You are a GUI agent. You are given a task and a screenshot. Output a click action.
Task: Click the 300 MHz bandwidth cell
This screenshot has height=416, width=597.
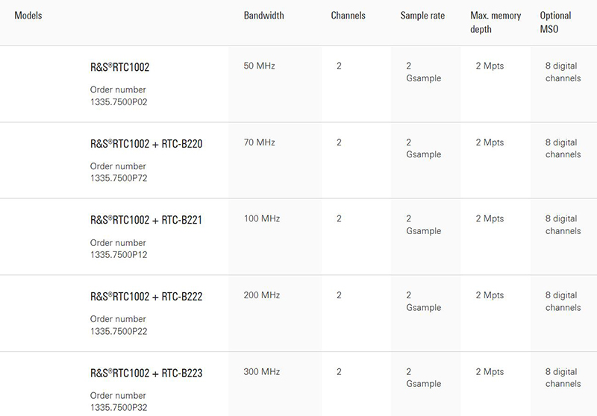tap(262, 371)
